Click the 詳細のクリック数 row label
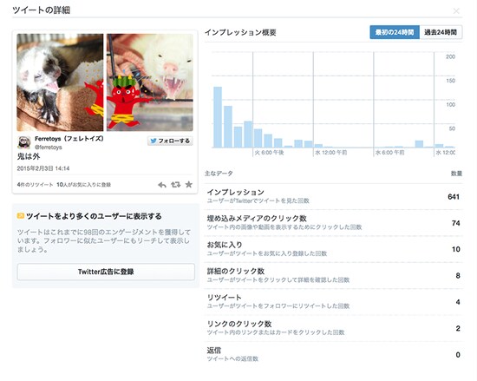The image size is (477, 381). pos(235,271)
